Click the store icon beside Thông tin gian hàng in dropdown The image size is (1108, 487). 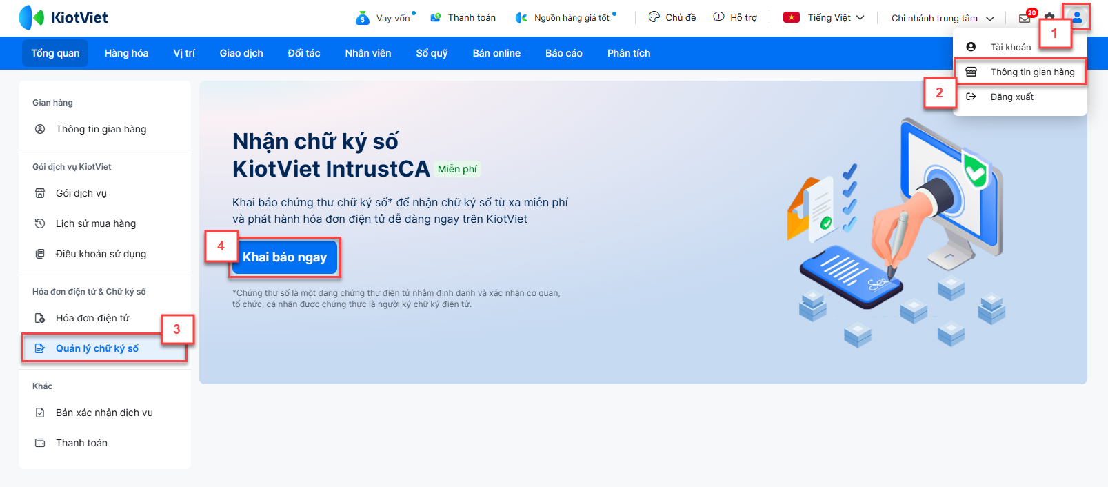971,72
